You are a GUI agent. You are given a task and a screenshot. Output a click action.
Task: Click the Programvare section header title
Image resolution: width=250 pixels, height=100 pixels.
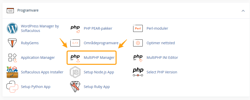click(28, 10)
